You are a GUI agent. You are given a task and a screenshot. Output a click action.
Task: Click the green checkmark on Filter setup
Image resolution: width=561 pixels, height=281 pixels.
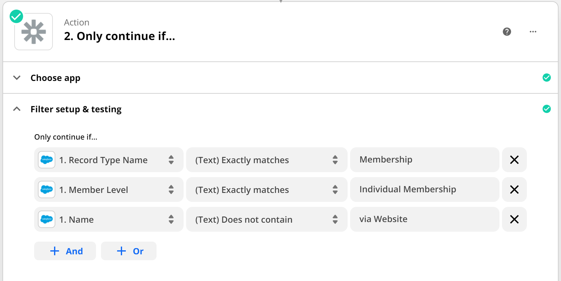(x=547, y=109)
